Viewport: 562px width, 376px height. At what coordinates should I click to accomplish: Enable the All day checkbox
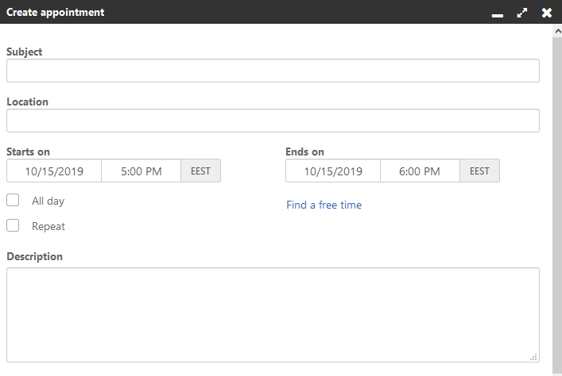click(x=13, y=200)
